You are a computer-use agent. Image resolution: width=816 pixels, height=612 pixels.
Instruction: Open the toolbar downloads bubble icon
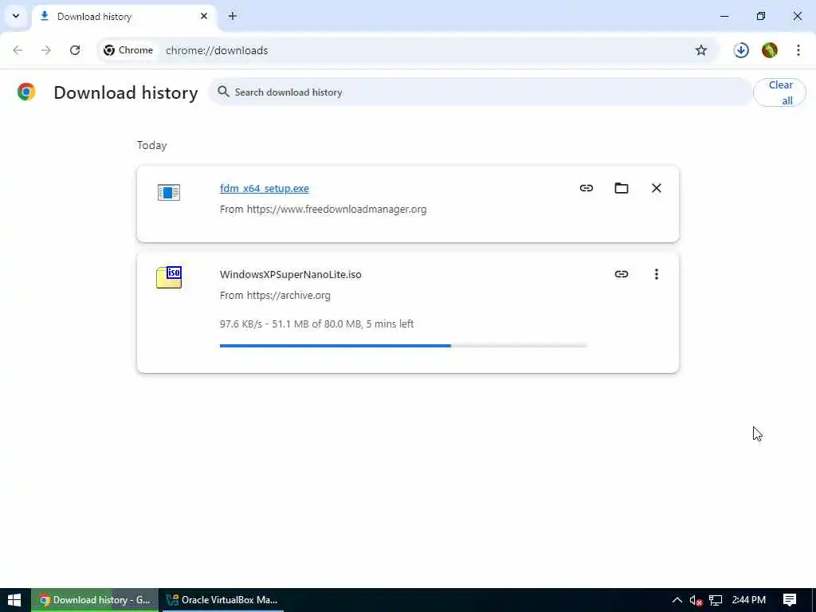click(741, 50)
